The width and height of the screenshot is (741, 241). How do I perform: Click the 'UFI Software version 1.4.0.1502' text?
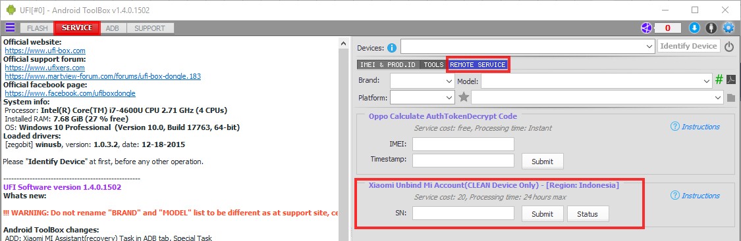[x=63, y=187]
